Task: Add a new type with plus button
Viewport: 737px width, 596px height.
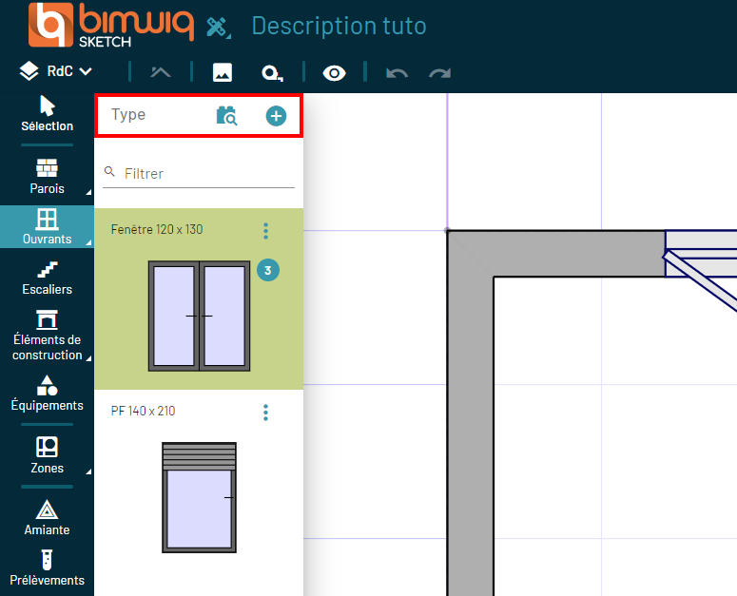Action: 276,116
